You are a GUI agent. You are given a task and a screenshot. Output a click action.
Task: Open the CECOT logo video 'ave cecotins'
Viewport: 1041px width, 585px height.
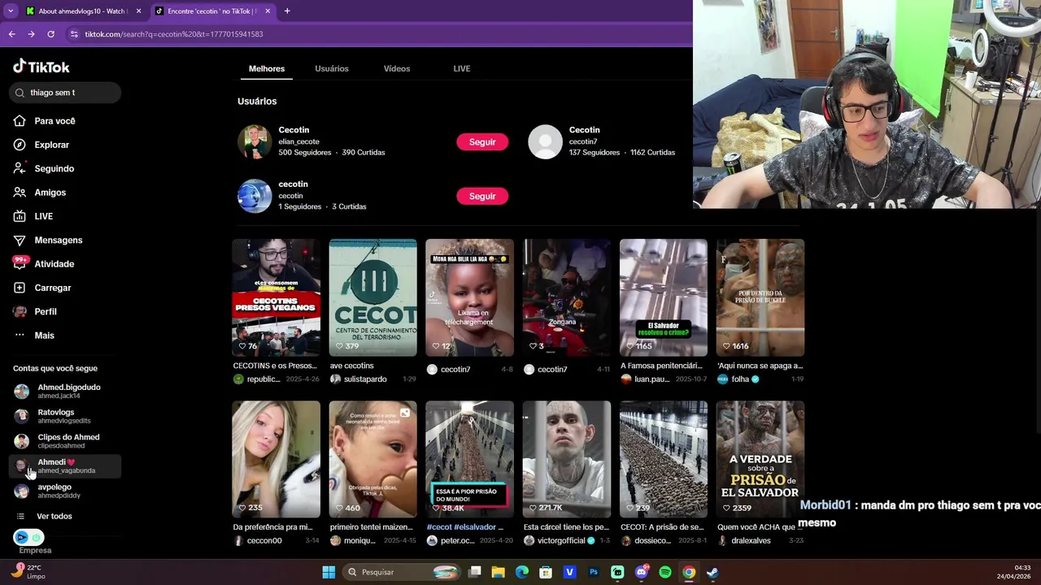(372, 297)
